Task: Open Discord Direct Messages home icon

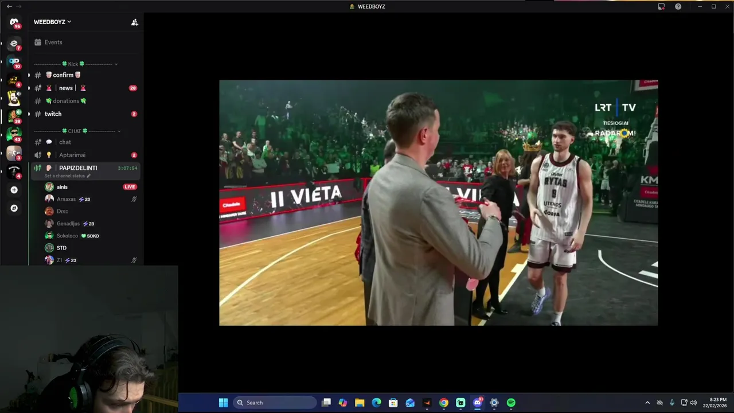Action: (14, 22)
